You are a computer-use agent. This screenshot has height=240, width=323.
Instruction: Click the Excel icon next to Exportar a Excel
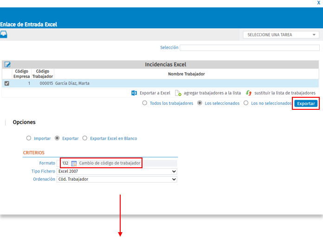134,93
